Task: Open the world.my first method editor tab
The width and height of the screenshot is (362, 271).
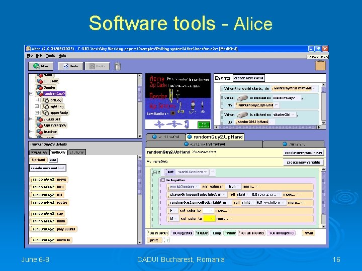Action: [x=204, y=144]
